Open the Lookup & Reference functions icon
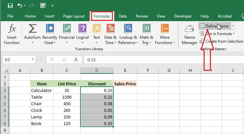The image size is (244, 134). (128, 28)
